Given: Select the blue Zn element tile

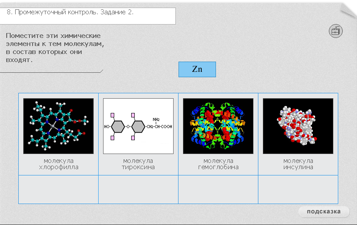Looking at the screenshot, I should pyautogui.click(x=197, y=69).
